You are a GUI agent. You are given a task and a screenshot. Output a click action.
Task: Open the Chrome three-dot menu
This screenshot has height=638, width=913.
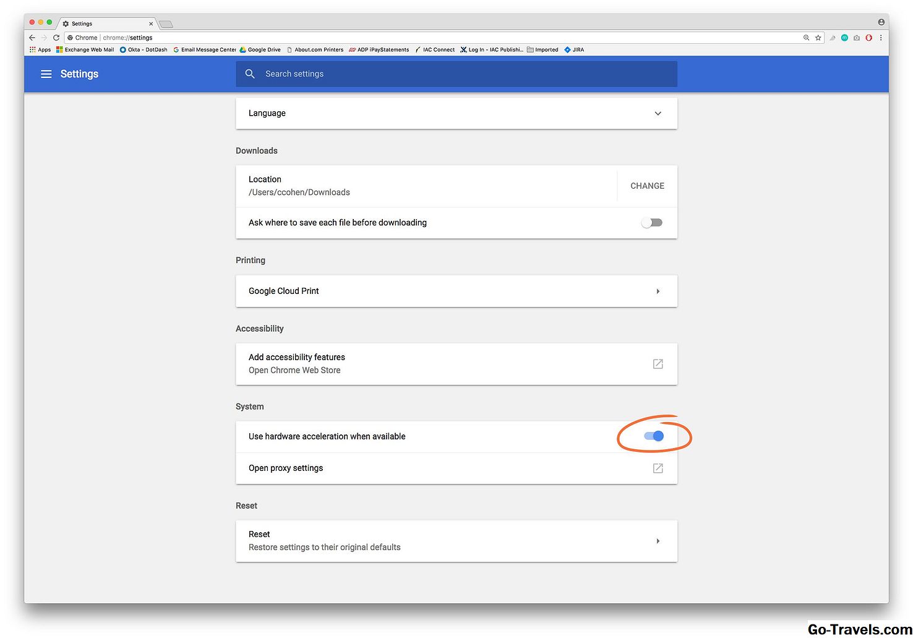tap(881, 38)
